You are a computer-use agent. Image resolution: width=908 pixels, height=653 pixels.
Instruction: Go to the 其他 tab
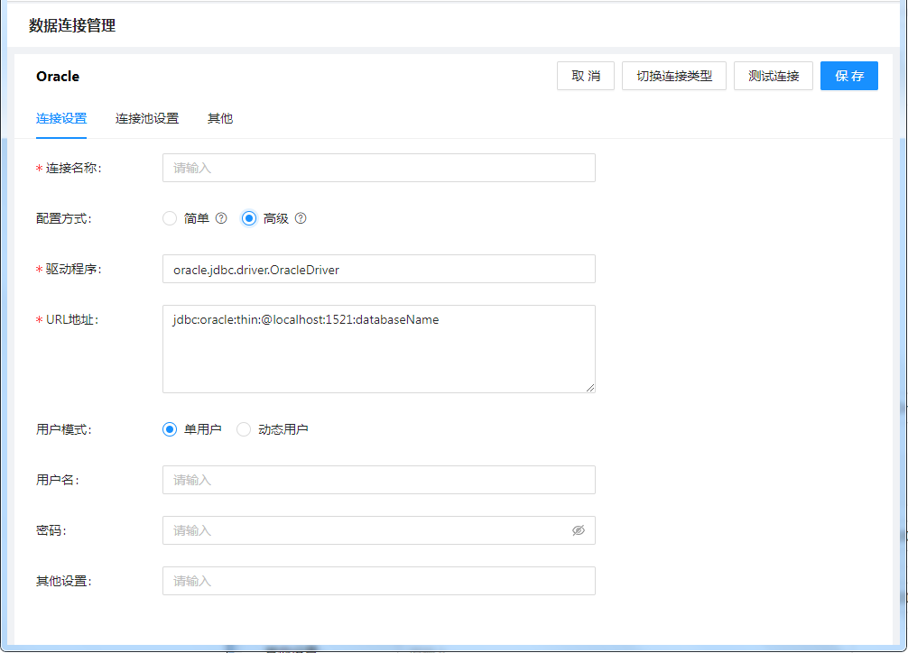pyautogui.click(x=220, y=118)
